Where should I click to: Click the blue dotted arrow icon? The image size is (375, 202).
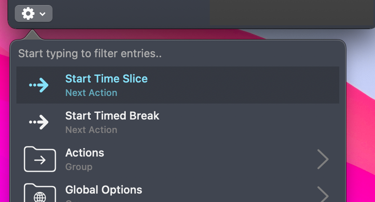click(x=39, y=85)
